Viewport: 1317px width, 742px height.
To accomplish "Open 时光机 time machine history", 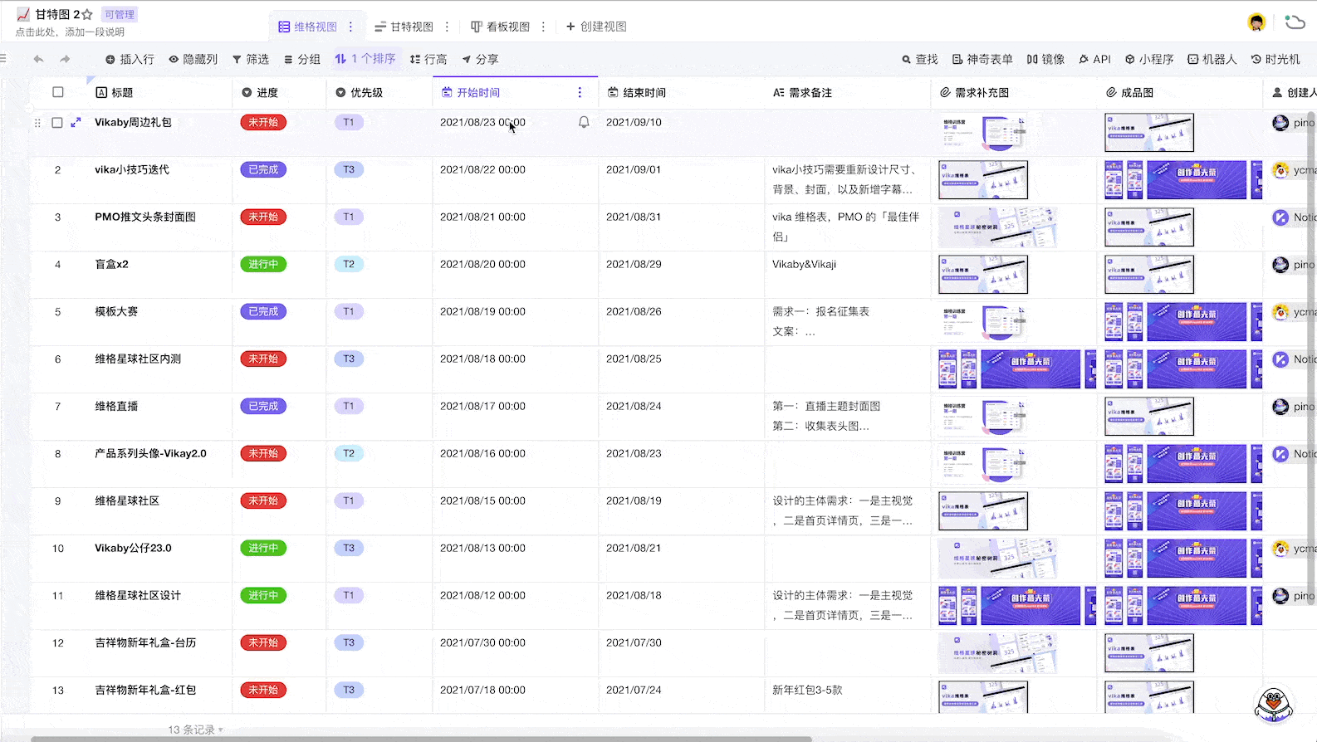I will tap(1275, 59).
